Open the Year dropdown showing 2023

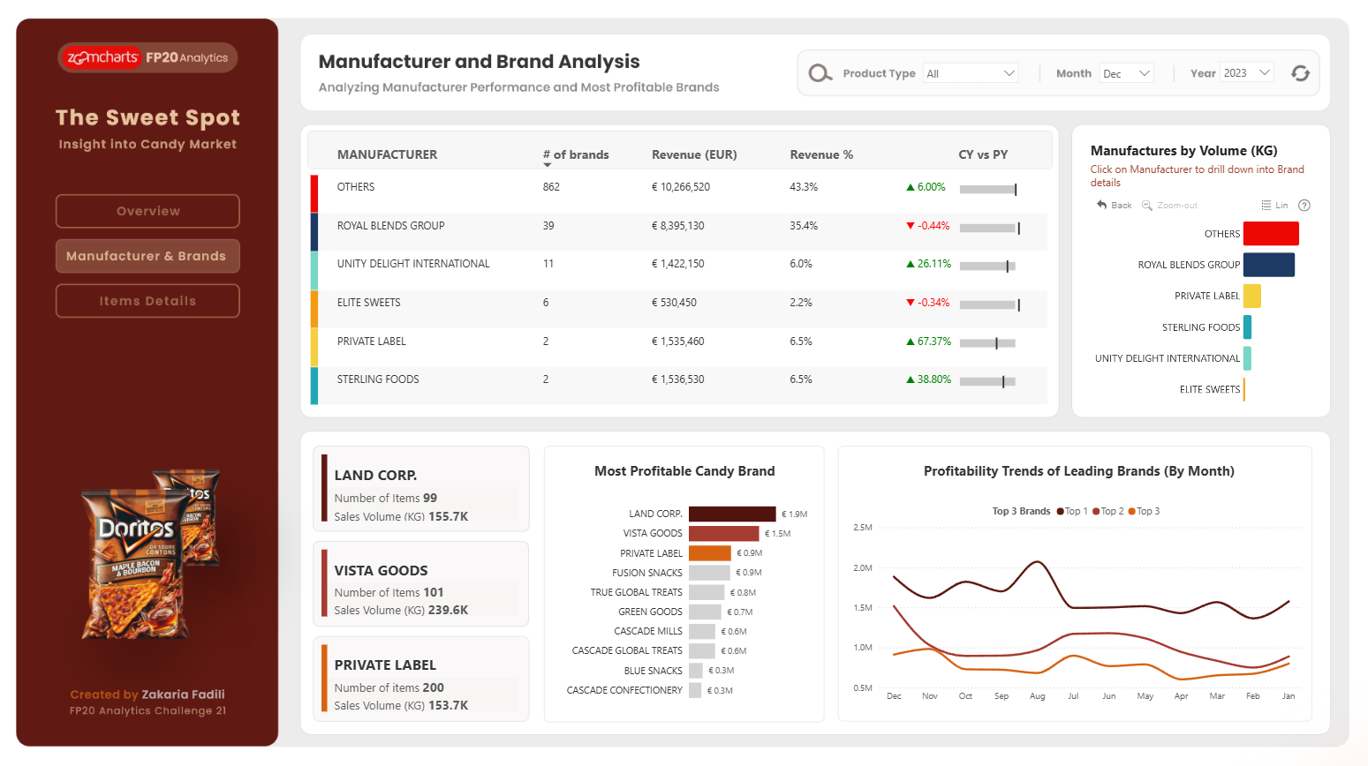1247,73
